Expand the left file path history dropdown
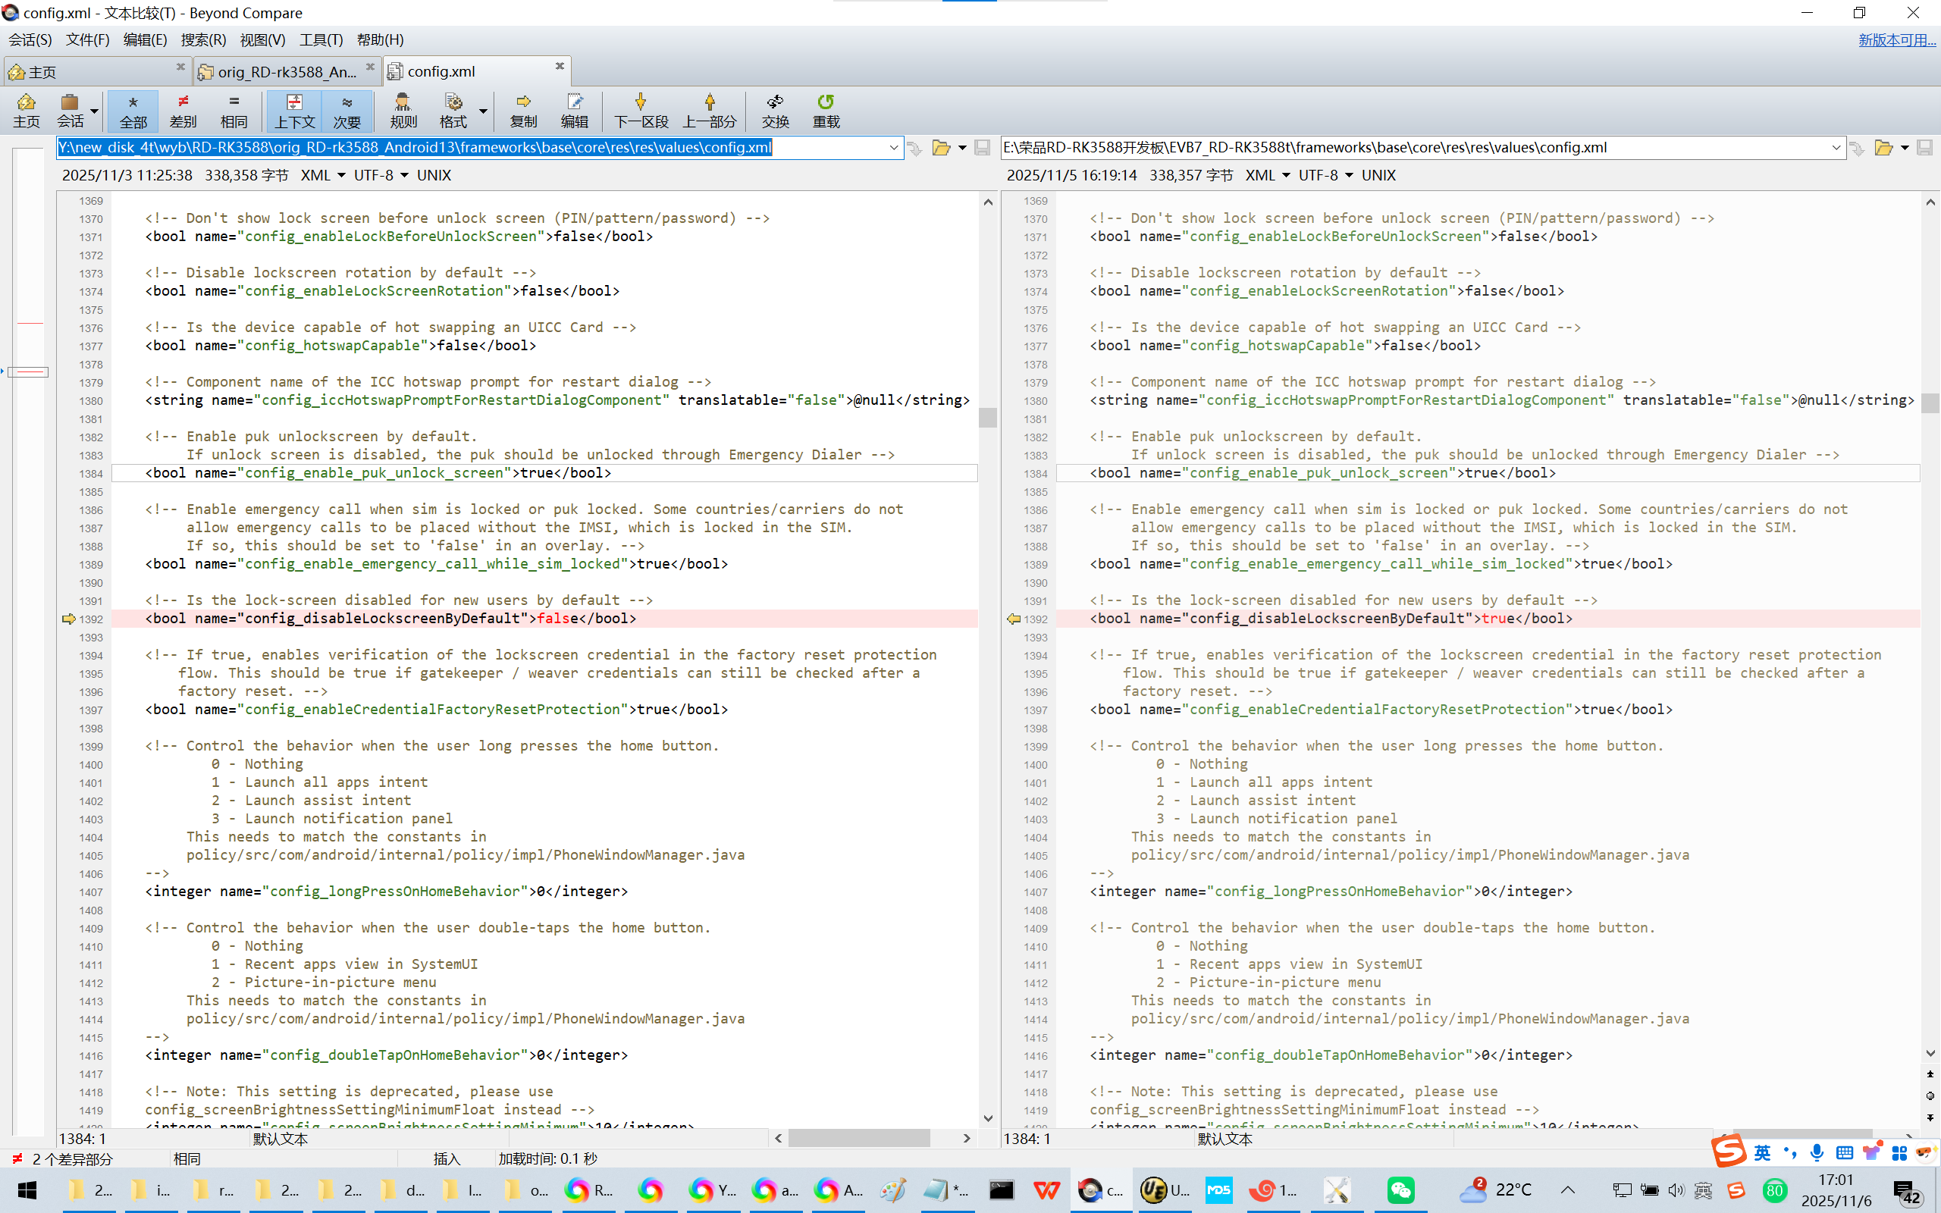This screenshot has width=1941, height=1213. 893,148
